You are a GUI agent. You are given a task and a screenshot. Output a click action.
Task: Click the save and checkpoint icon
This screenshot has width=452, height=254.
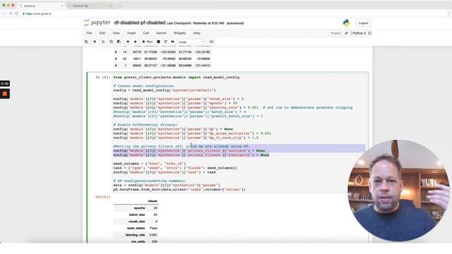point(86,42)
